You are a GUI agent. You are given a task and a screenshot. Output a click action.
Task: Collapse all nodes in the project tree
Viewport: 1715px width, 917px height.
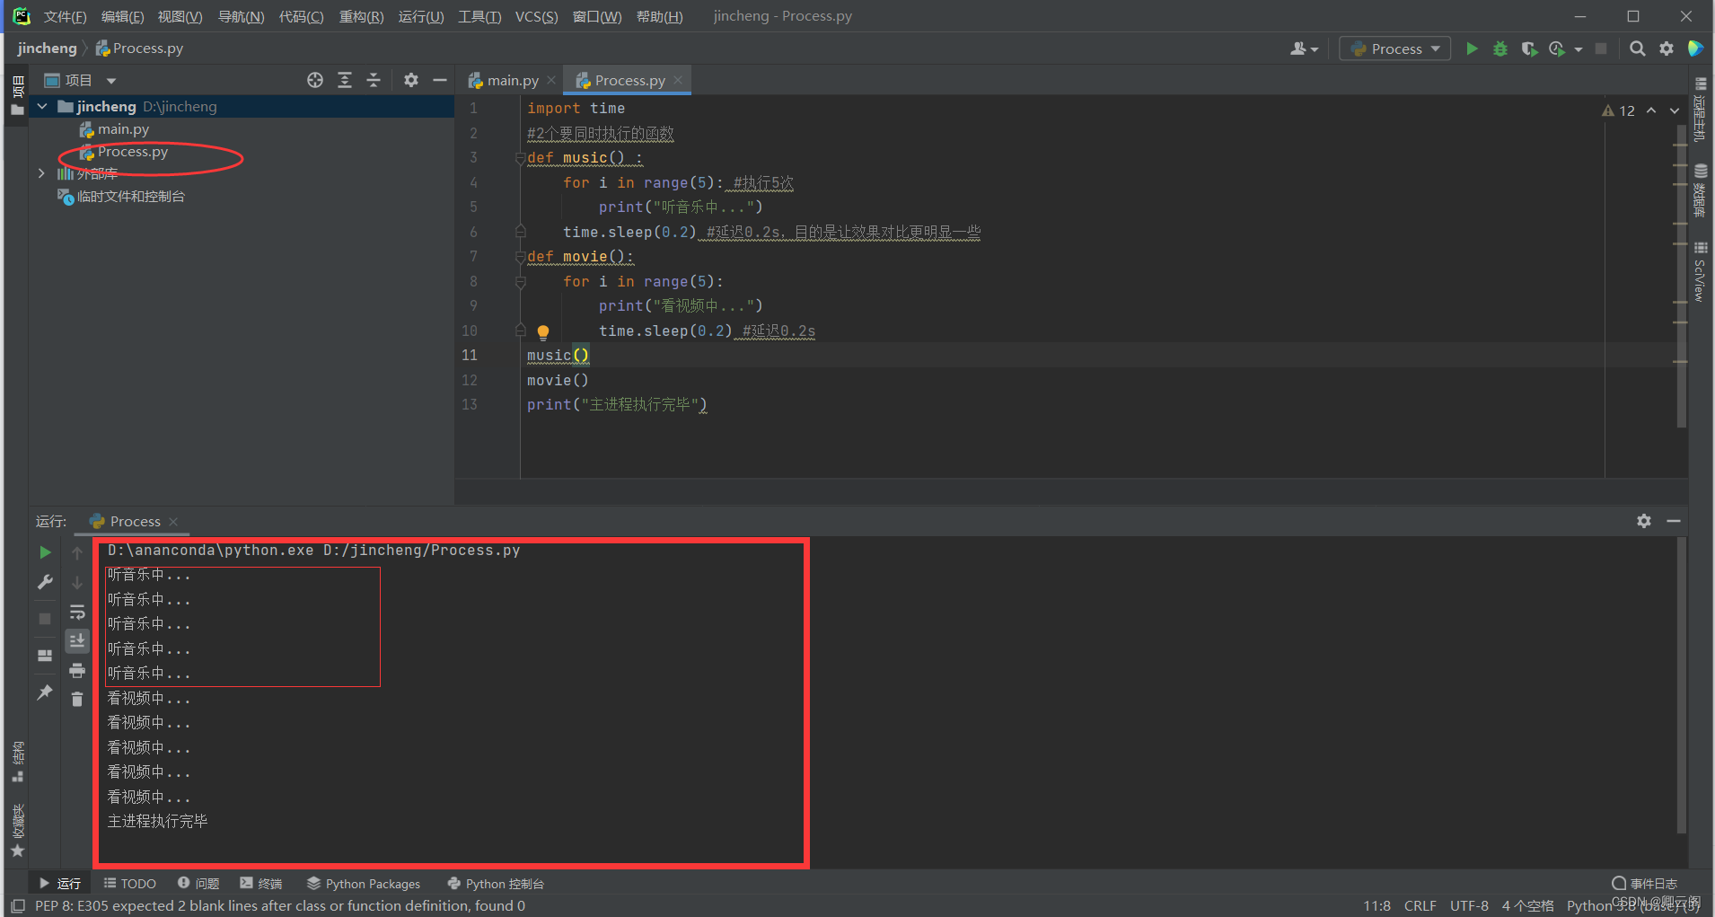point(374,80)
